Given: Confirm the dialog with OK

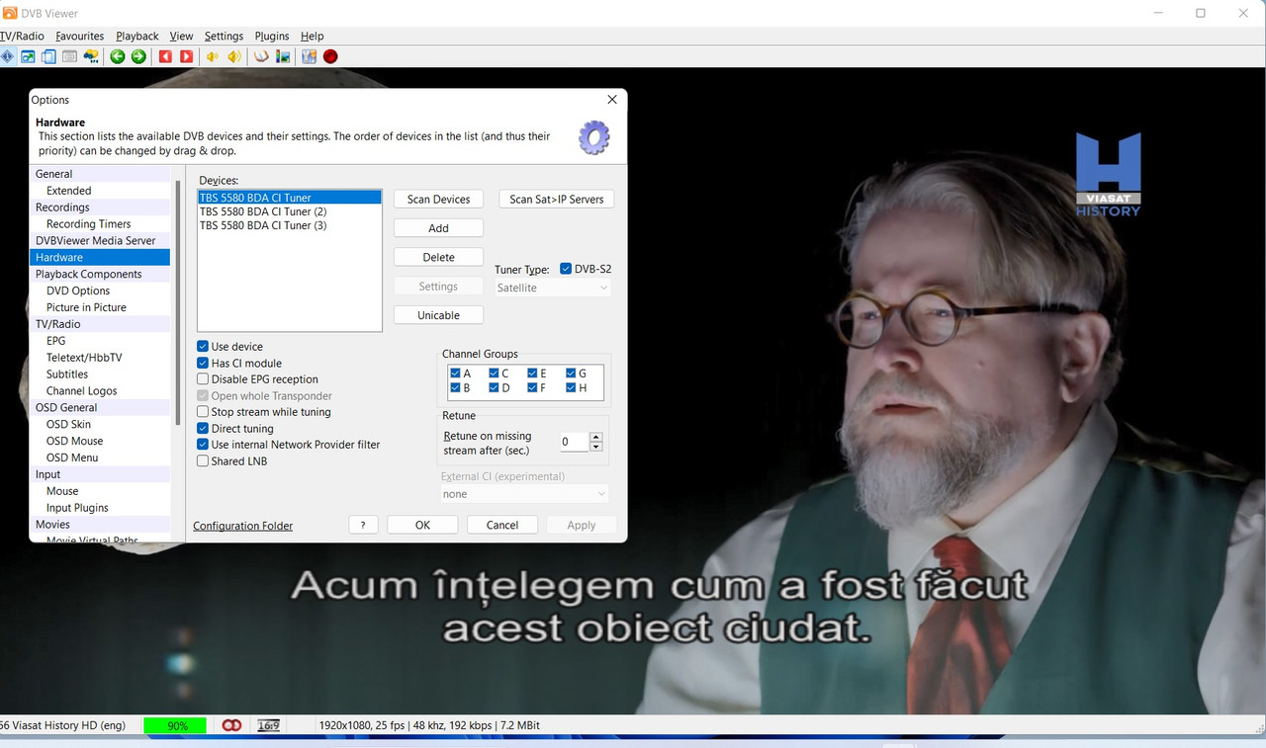Looking at the screenshot, I should point(422,525).
